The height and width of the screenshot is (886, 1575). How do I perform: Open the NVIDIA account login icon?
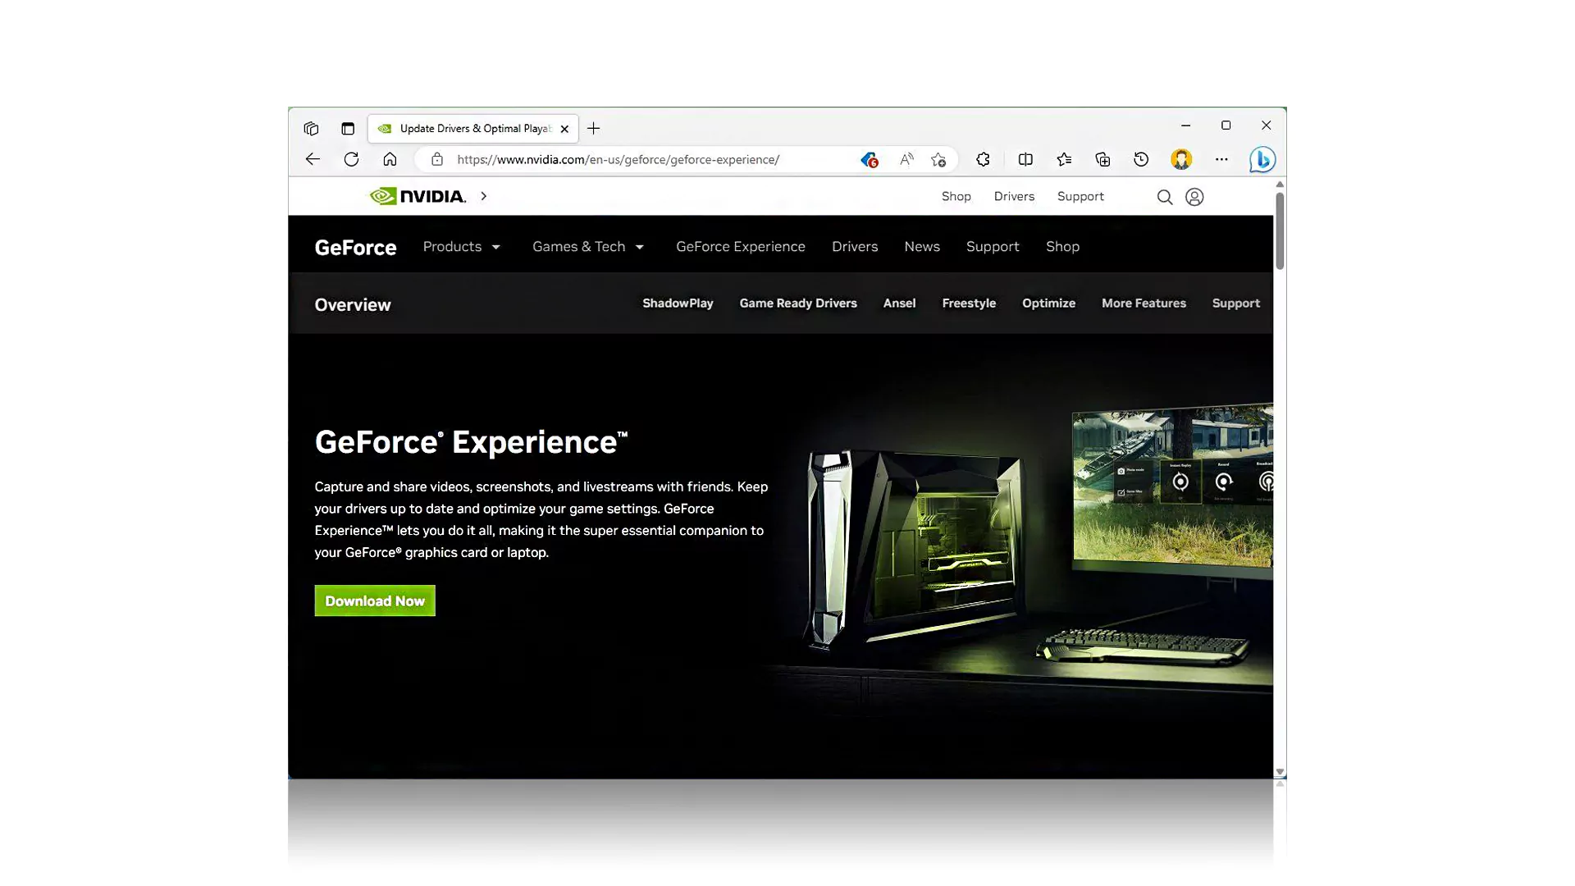click(x=1194, y=197)
